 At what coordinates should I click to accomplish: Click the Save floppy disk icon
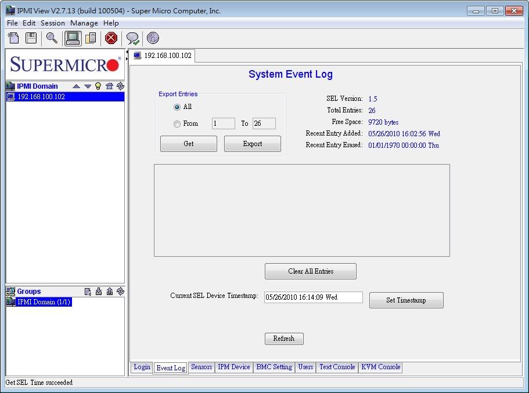click(31, 38)
